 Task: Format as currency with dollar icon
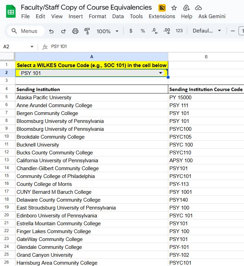pyautogui.click(x=131, y=31)
